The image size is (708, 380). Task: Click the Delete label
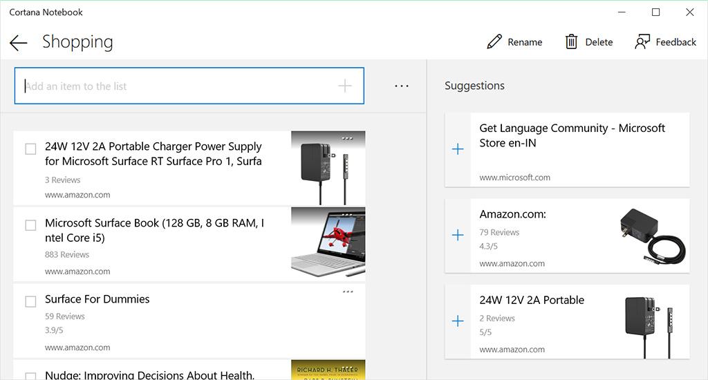(x=599, y=42)
